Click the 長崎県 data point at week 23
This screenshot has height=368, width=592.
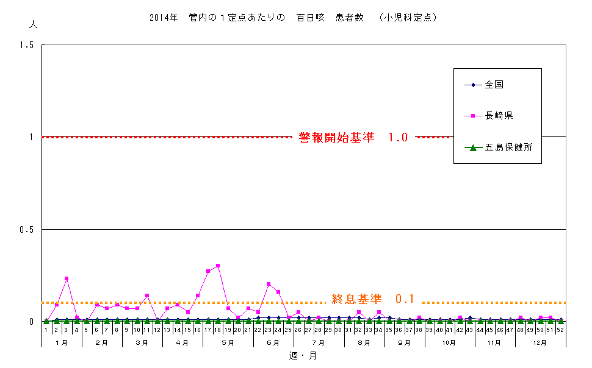[269, 284]
